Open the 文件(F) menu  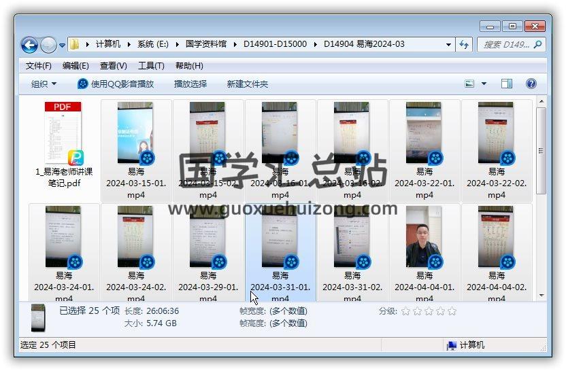point(39,65)
